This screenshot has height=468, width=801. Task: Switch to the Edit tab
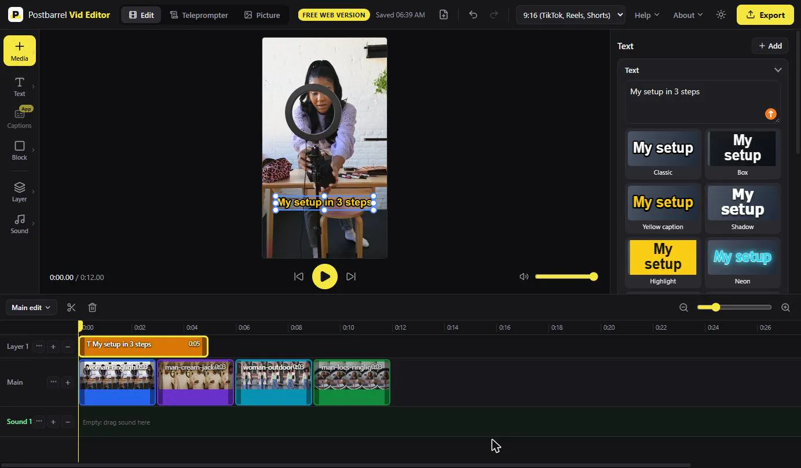[141, 15]
